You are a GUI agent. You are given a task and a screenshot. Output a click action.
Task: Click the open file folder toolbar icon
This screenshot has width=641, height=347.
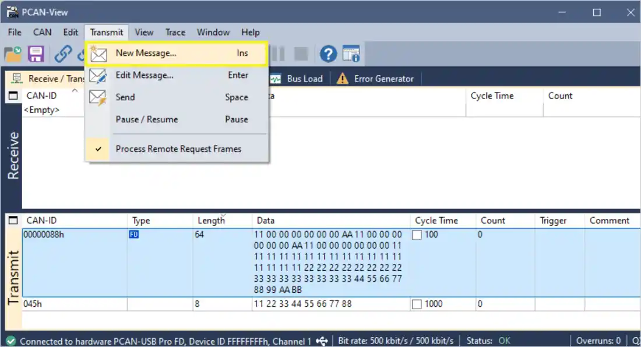(x=13, y=54)
